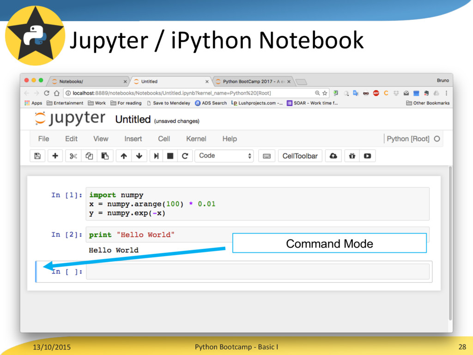
Task: Click the Bruno profile button
Action: [x=443, y=80]
